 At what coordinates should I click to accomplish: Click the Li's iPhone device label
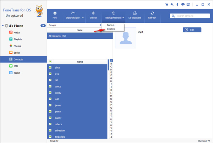[16, 26]
